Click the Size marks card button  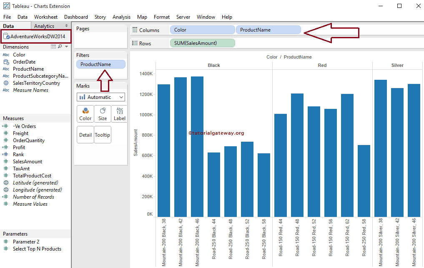tap(103, 113)
